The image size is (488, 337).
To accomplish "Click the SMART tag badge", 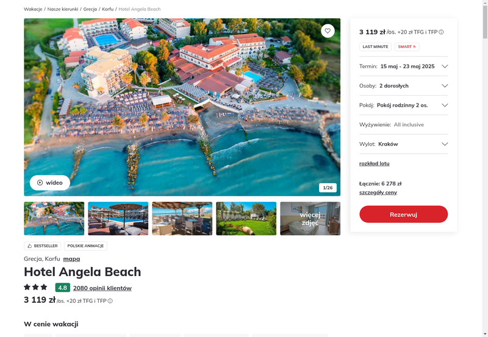I will pyautogui.click(x=407, y=47).
